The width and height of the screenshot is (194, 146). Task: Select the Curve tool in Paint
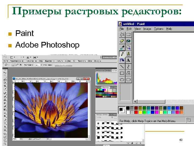[129, 67]
